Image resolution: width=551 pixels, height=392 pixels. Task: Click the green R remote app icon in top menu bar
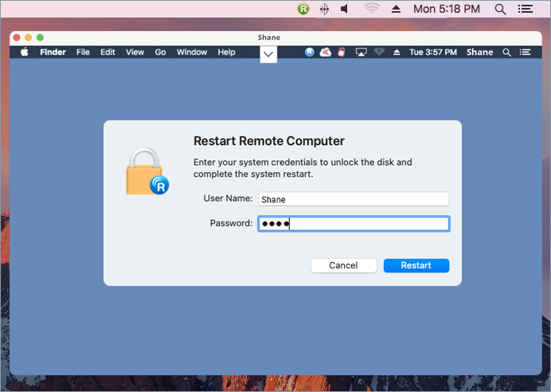pyautogui.click(x=303, y=9)
